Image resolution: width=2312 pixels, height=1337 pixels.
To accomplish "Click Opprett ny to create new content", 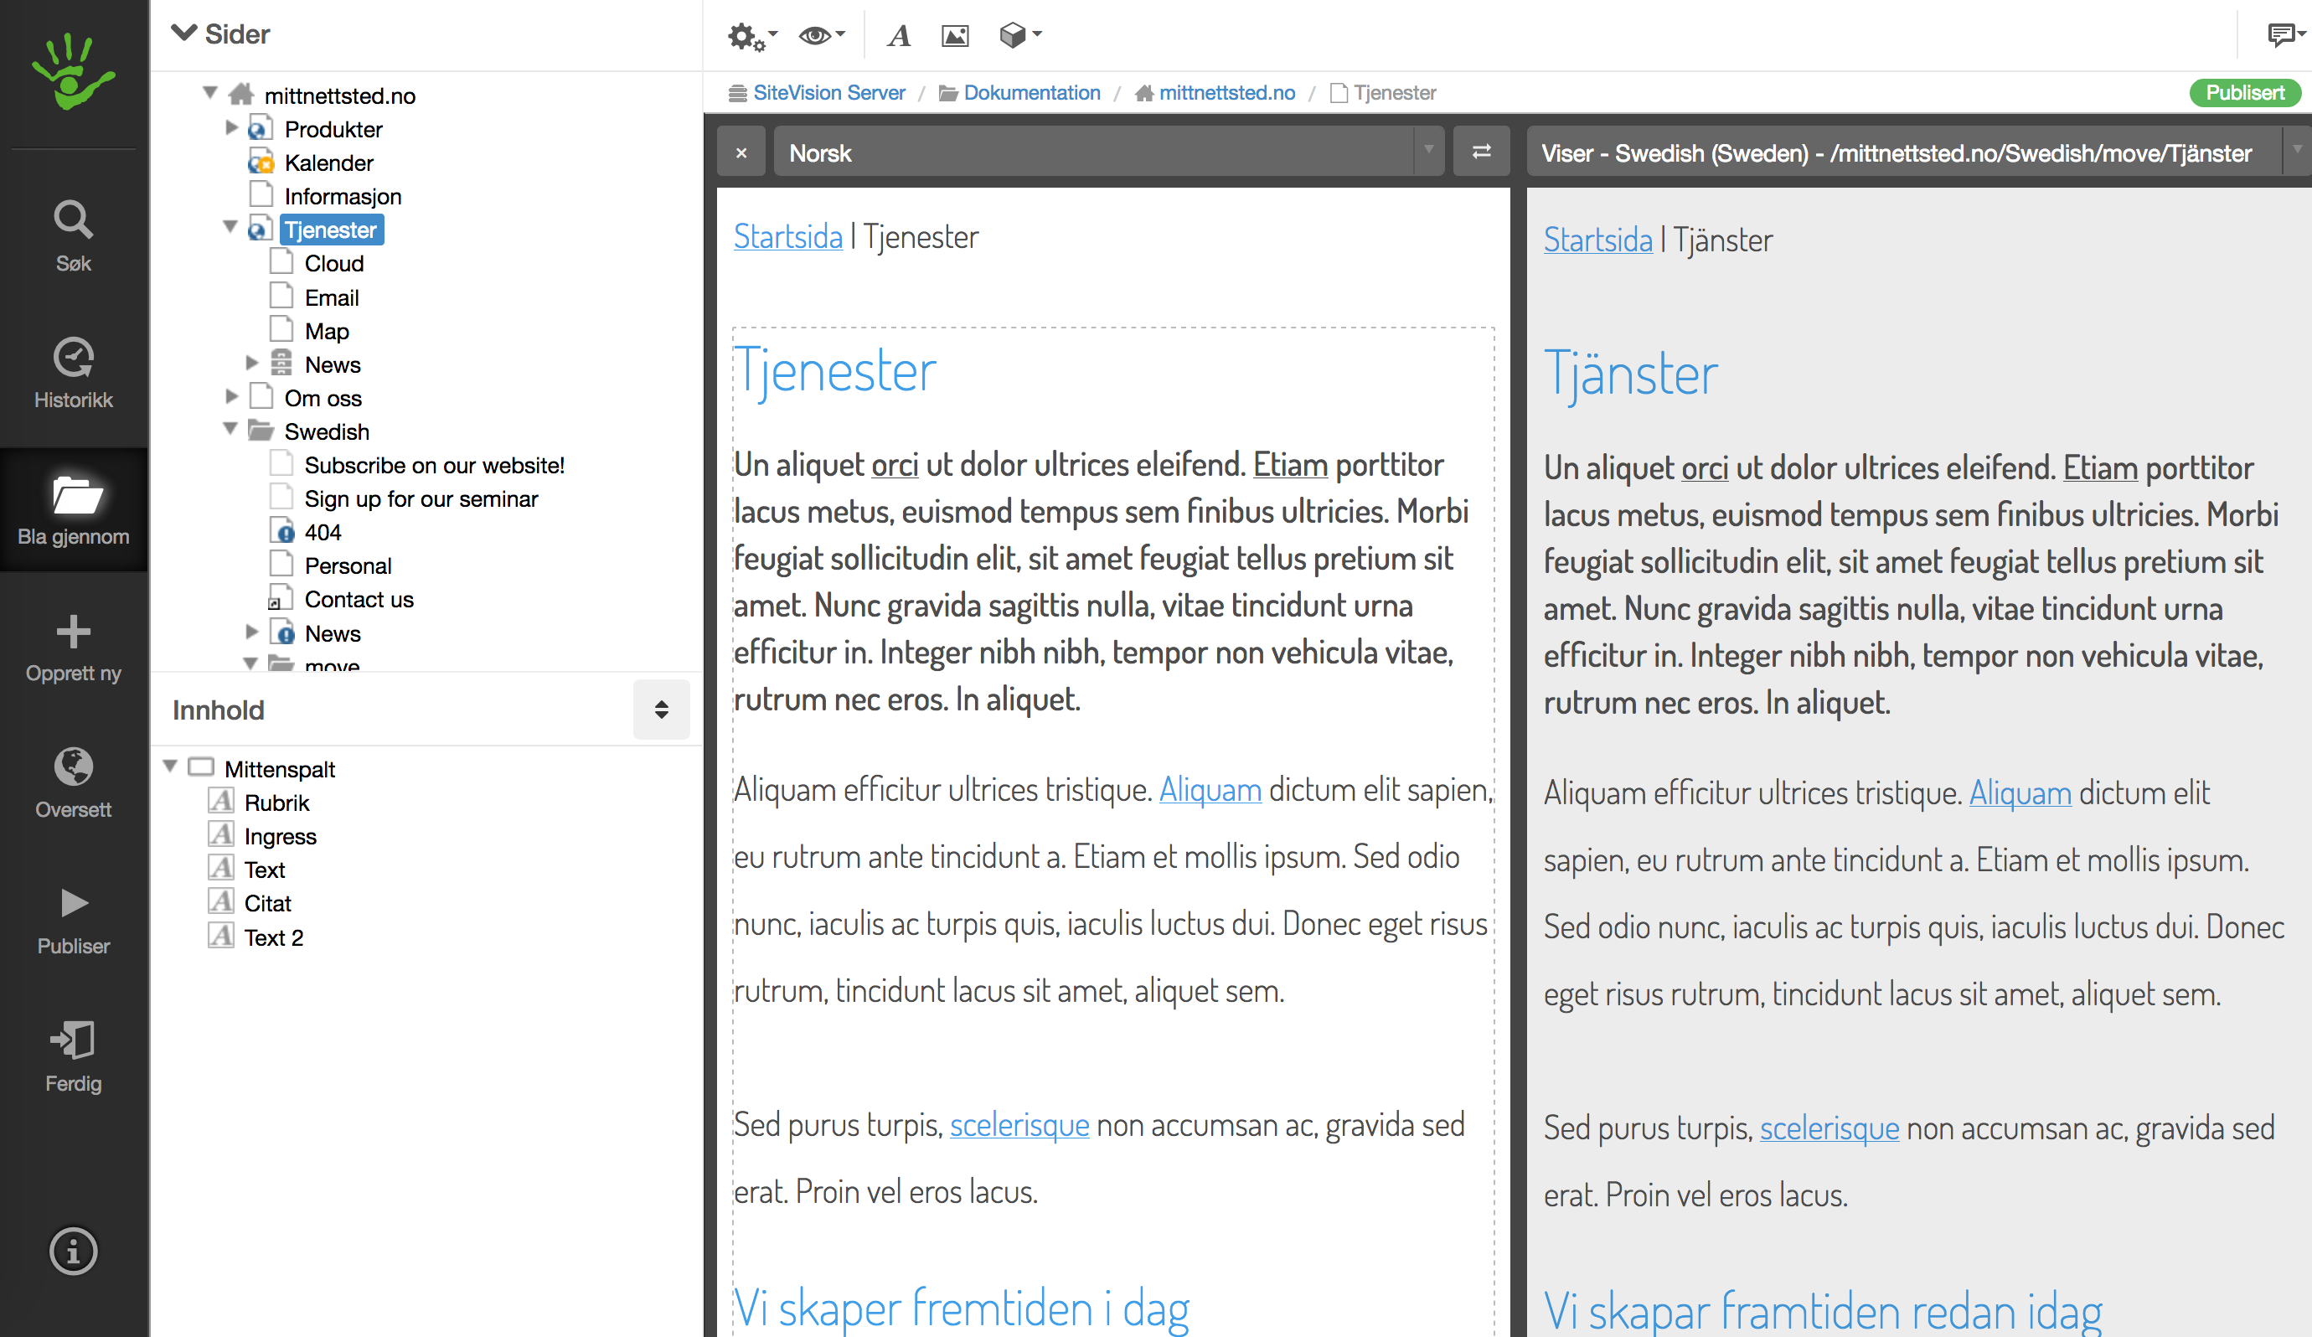I will 74,647.
